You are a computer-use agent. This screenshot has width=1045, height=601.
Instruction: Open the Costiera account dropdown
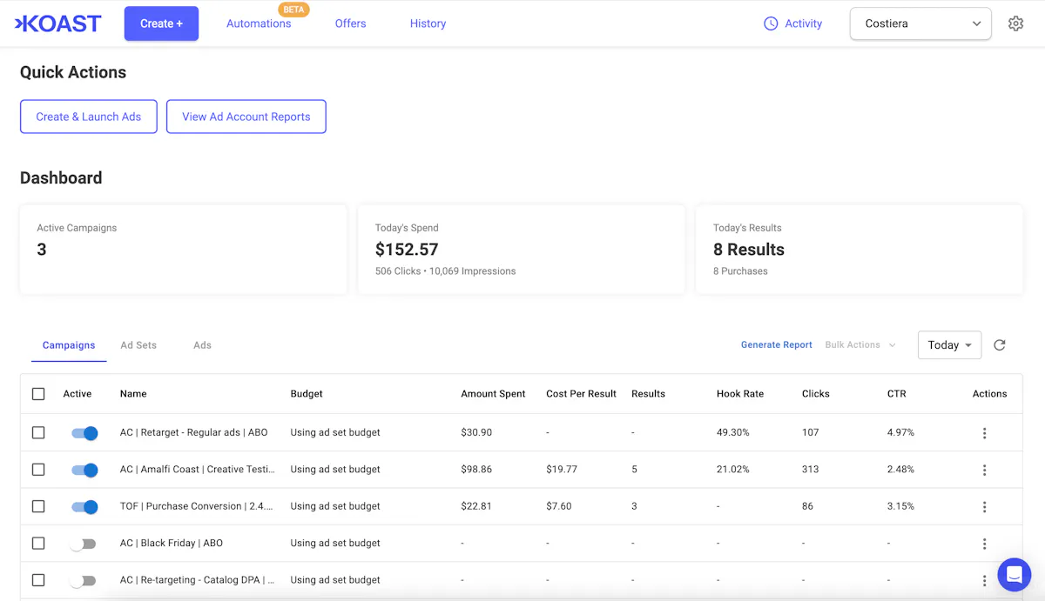point(920,23)
